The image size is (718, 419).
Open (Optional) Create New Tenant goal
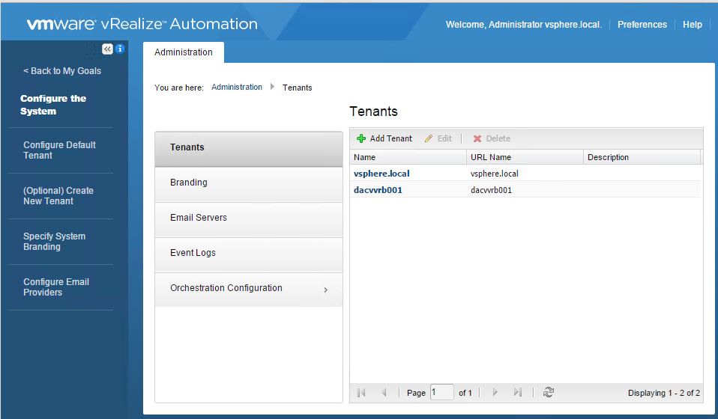(x=58, y=195)
